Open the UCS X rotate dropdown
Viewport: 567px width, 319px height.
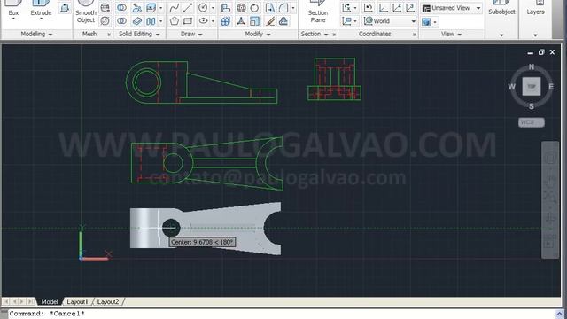pyautogui.click(x=354, y=8)
